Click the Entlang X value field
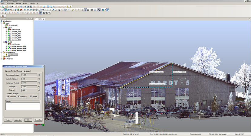Screen dimensions: 251x136 click(x=29, y=87)
